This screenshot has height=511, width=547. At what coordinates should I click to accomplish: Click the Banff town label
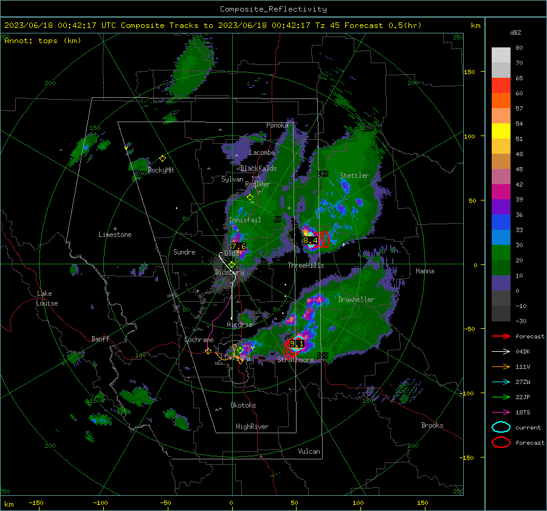100,338
